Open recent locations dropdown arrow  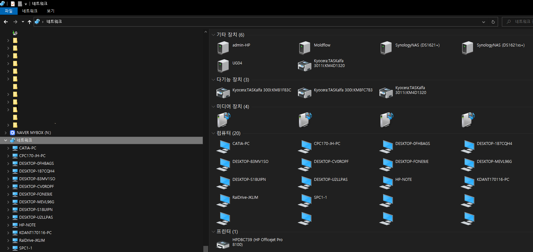(x=23, y=22)
